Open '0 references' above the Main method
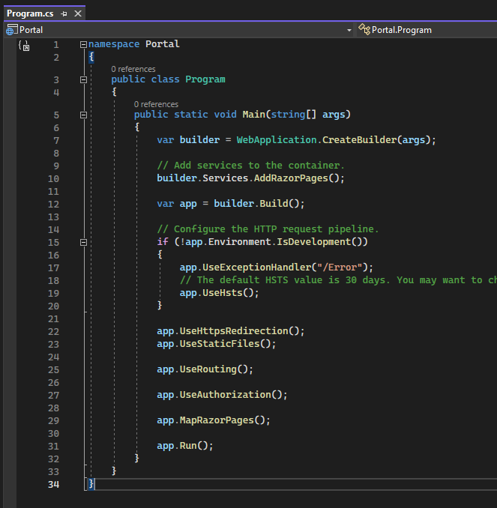Viewport: 497px width, 508px height. (156, 104)
